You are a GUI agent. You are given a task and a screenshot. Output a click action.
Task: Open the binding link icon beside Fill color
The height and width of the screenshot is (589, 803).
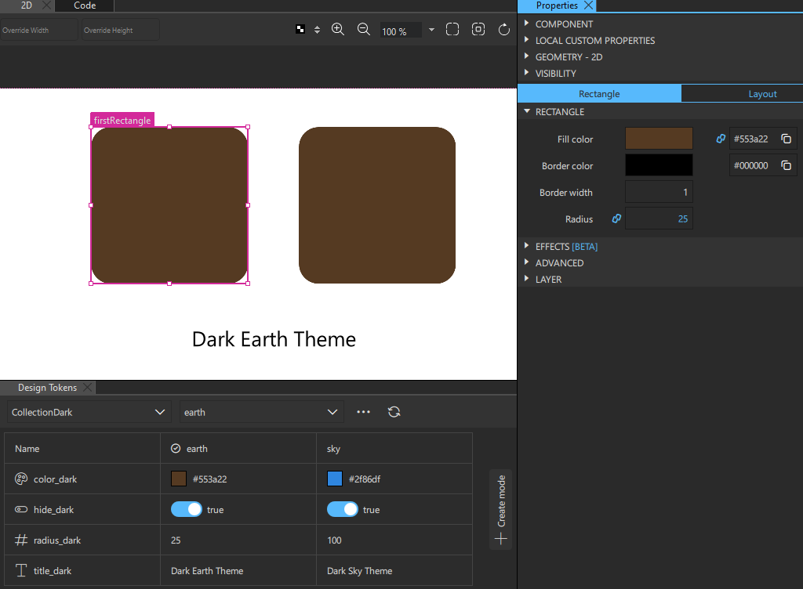pos(720,138)
